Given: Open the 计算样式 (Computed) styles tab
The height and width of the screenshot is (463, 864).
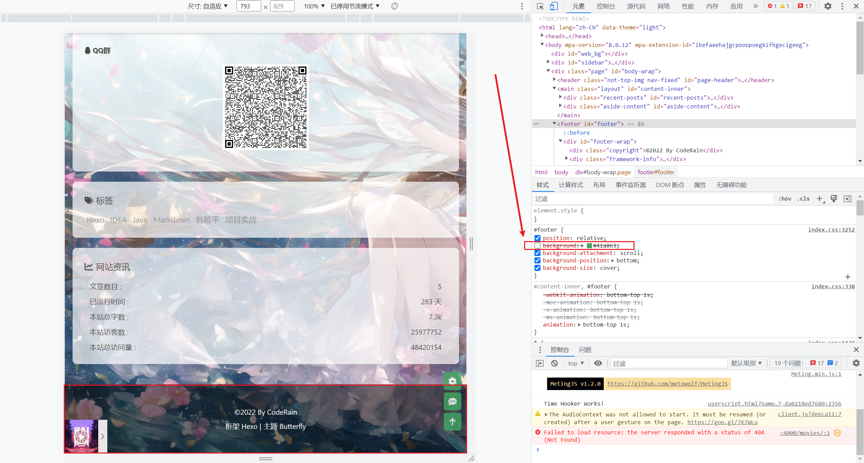Looking at the screenshot, I should pos(571,185).
